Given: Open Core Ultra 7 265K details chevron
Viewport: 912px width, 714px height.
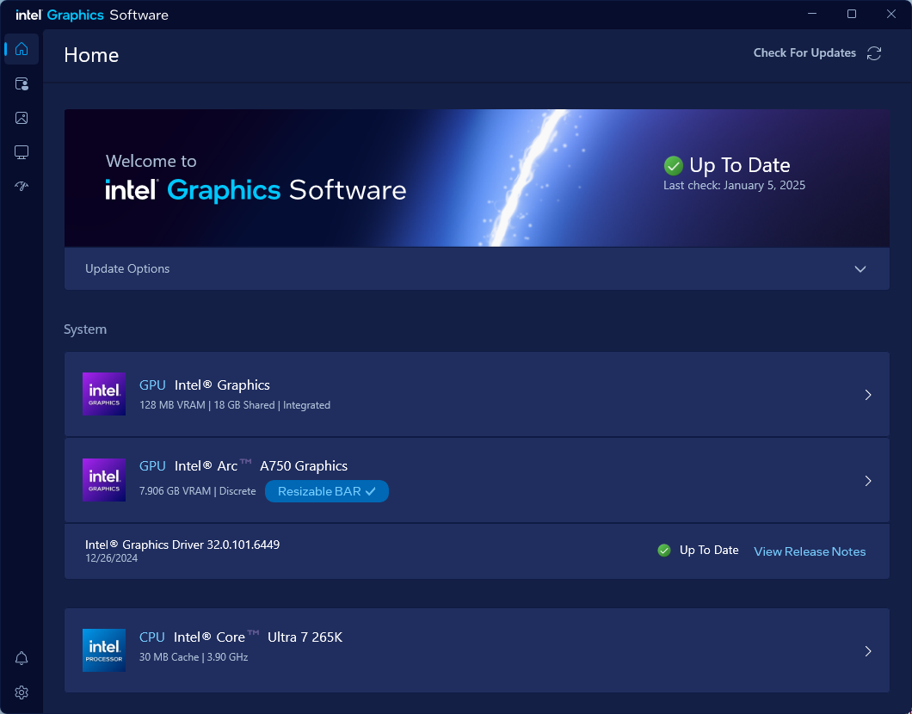Looking at the screenshot, I should coord(868,651).
